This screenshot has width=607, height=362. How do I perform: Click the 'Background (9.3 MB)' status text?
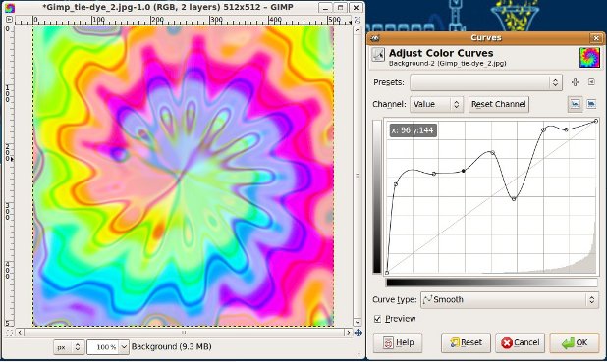pyautogui.click(x=171, y=346)
